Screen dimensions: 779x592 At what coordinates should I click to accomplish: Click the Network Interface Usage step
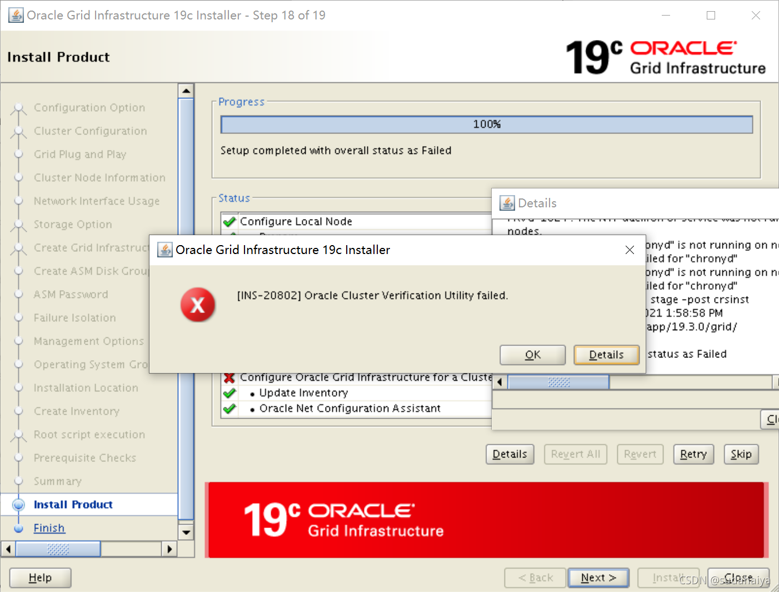(96, 201)
